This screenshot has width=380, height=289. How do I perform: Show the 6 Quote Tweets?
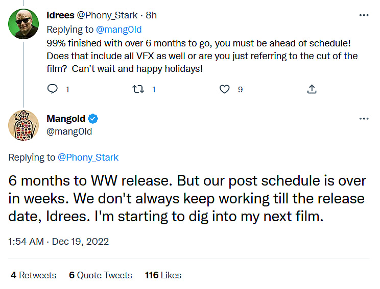tap(101, 275)
